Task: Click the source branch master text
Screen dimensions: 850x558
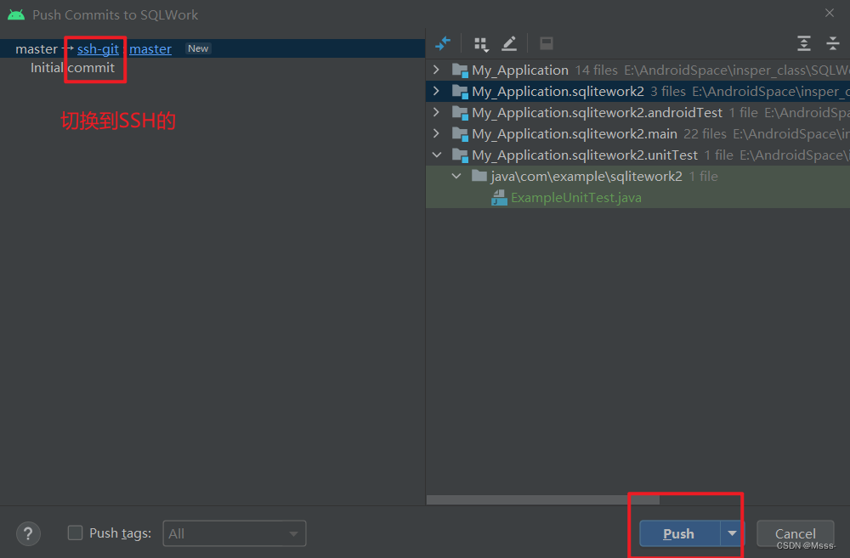Action: [37, 48]
